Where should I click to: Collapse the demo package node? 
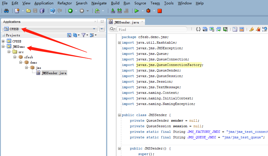[x=20, y=62]
